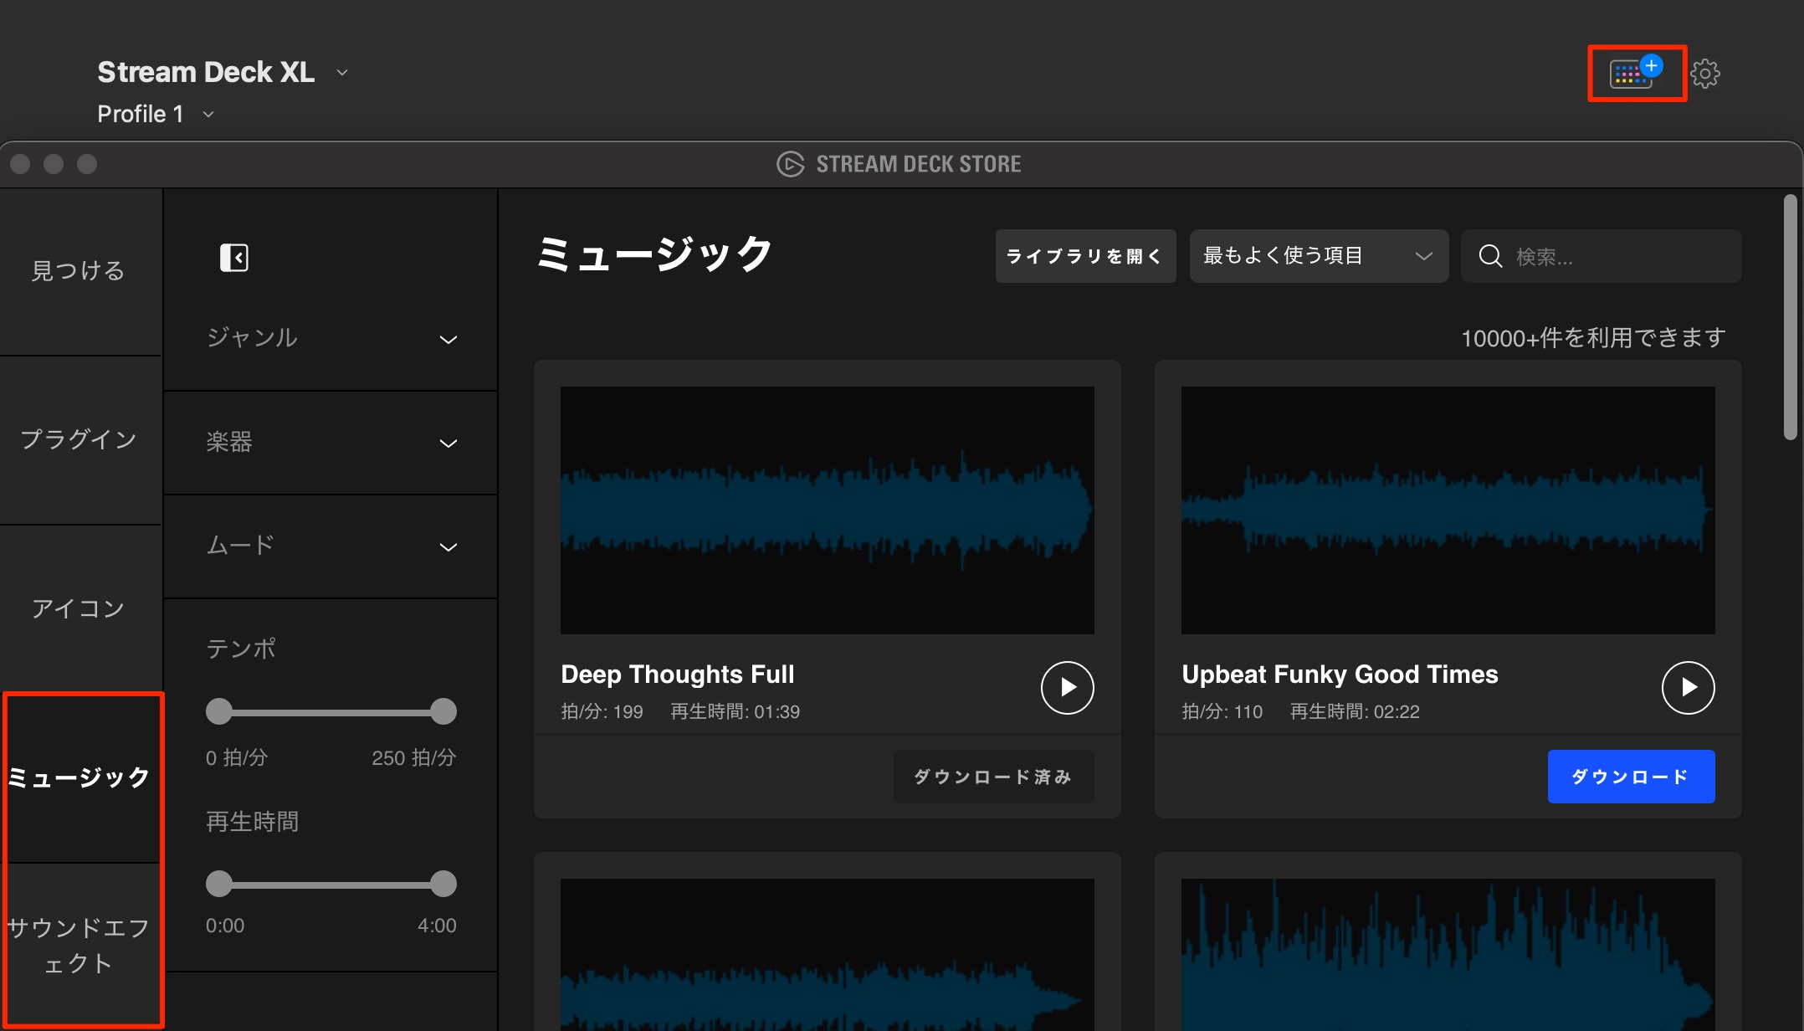Expand the ムード filter section
This screenshot has height=1031, width=1804.
pos(331,546)
